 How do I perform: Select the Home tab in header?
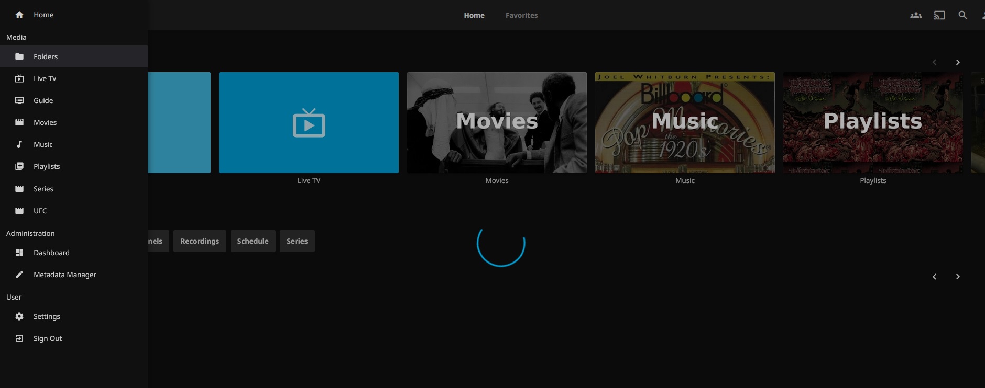pyautogui.click(x=474, y=15)
